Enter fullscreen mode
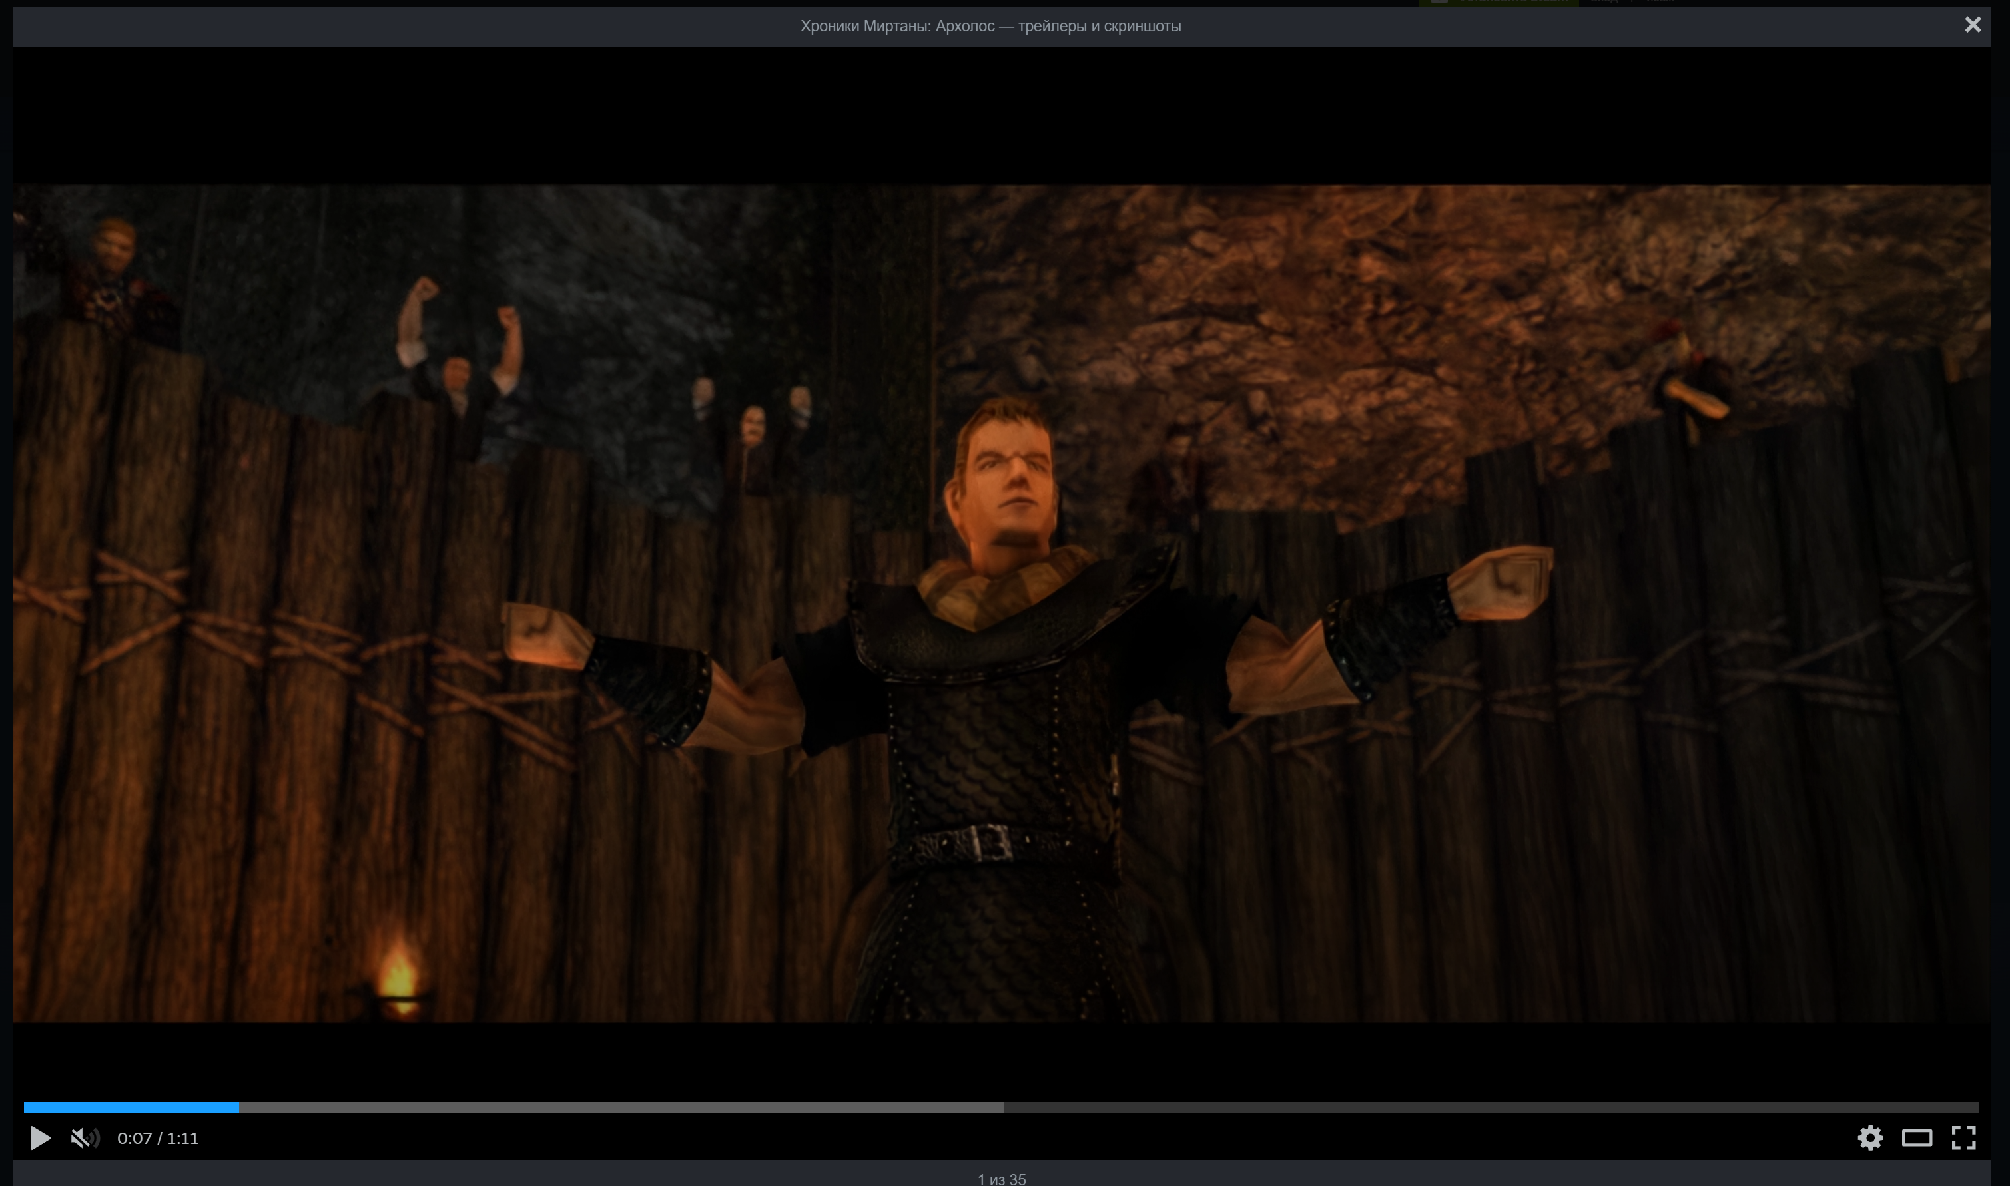The height and width of the screenshot is (1186, 2010). coord(1963,1137)
